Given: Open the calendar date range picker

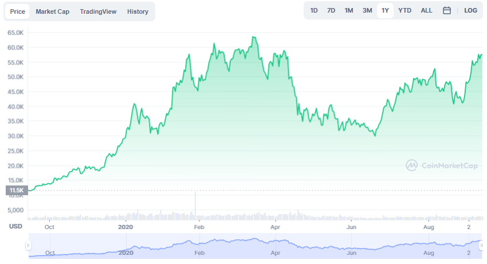Looking at the screenshot, I should (x=447, y=10).
